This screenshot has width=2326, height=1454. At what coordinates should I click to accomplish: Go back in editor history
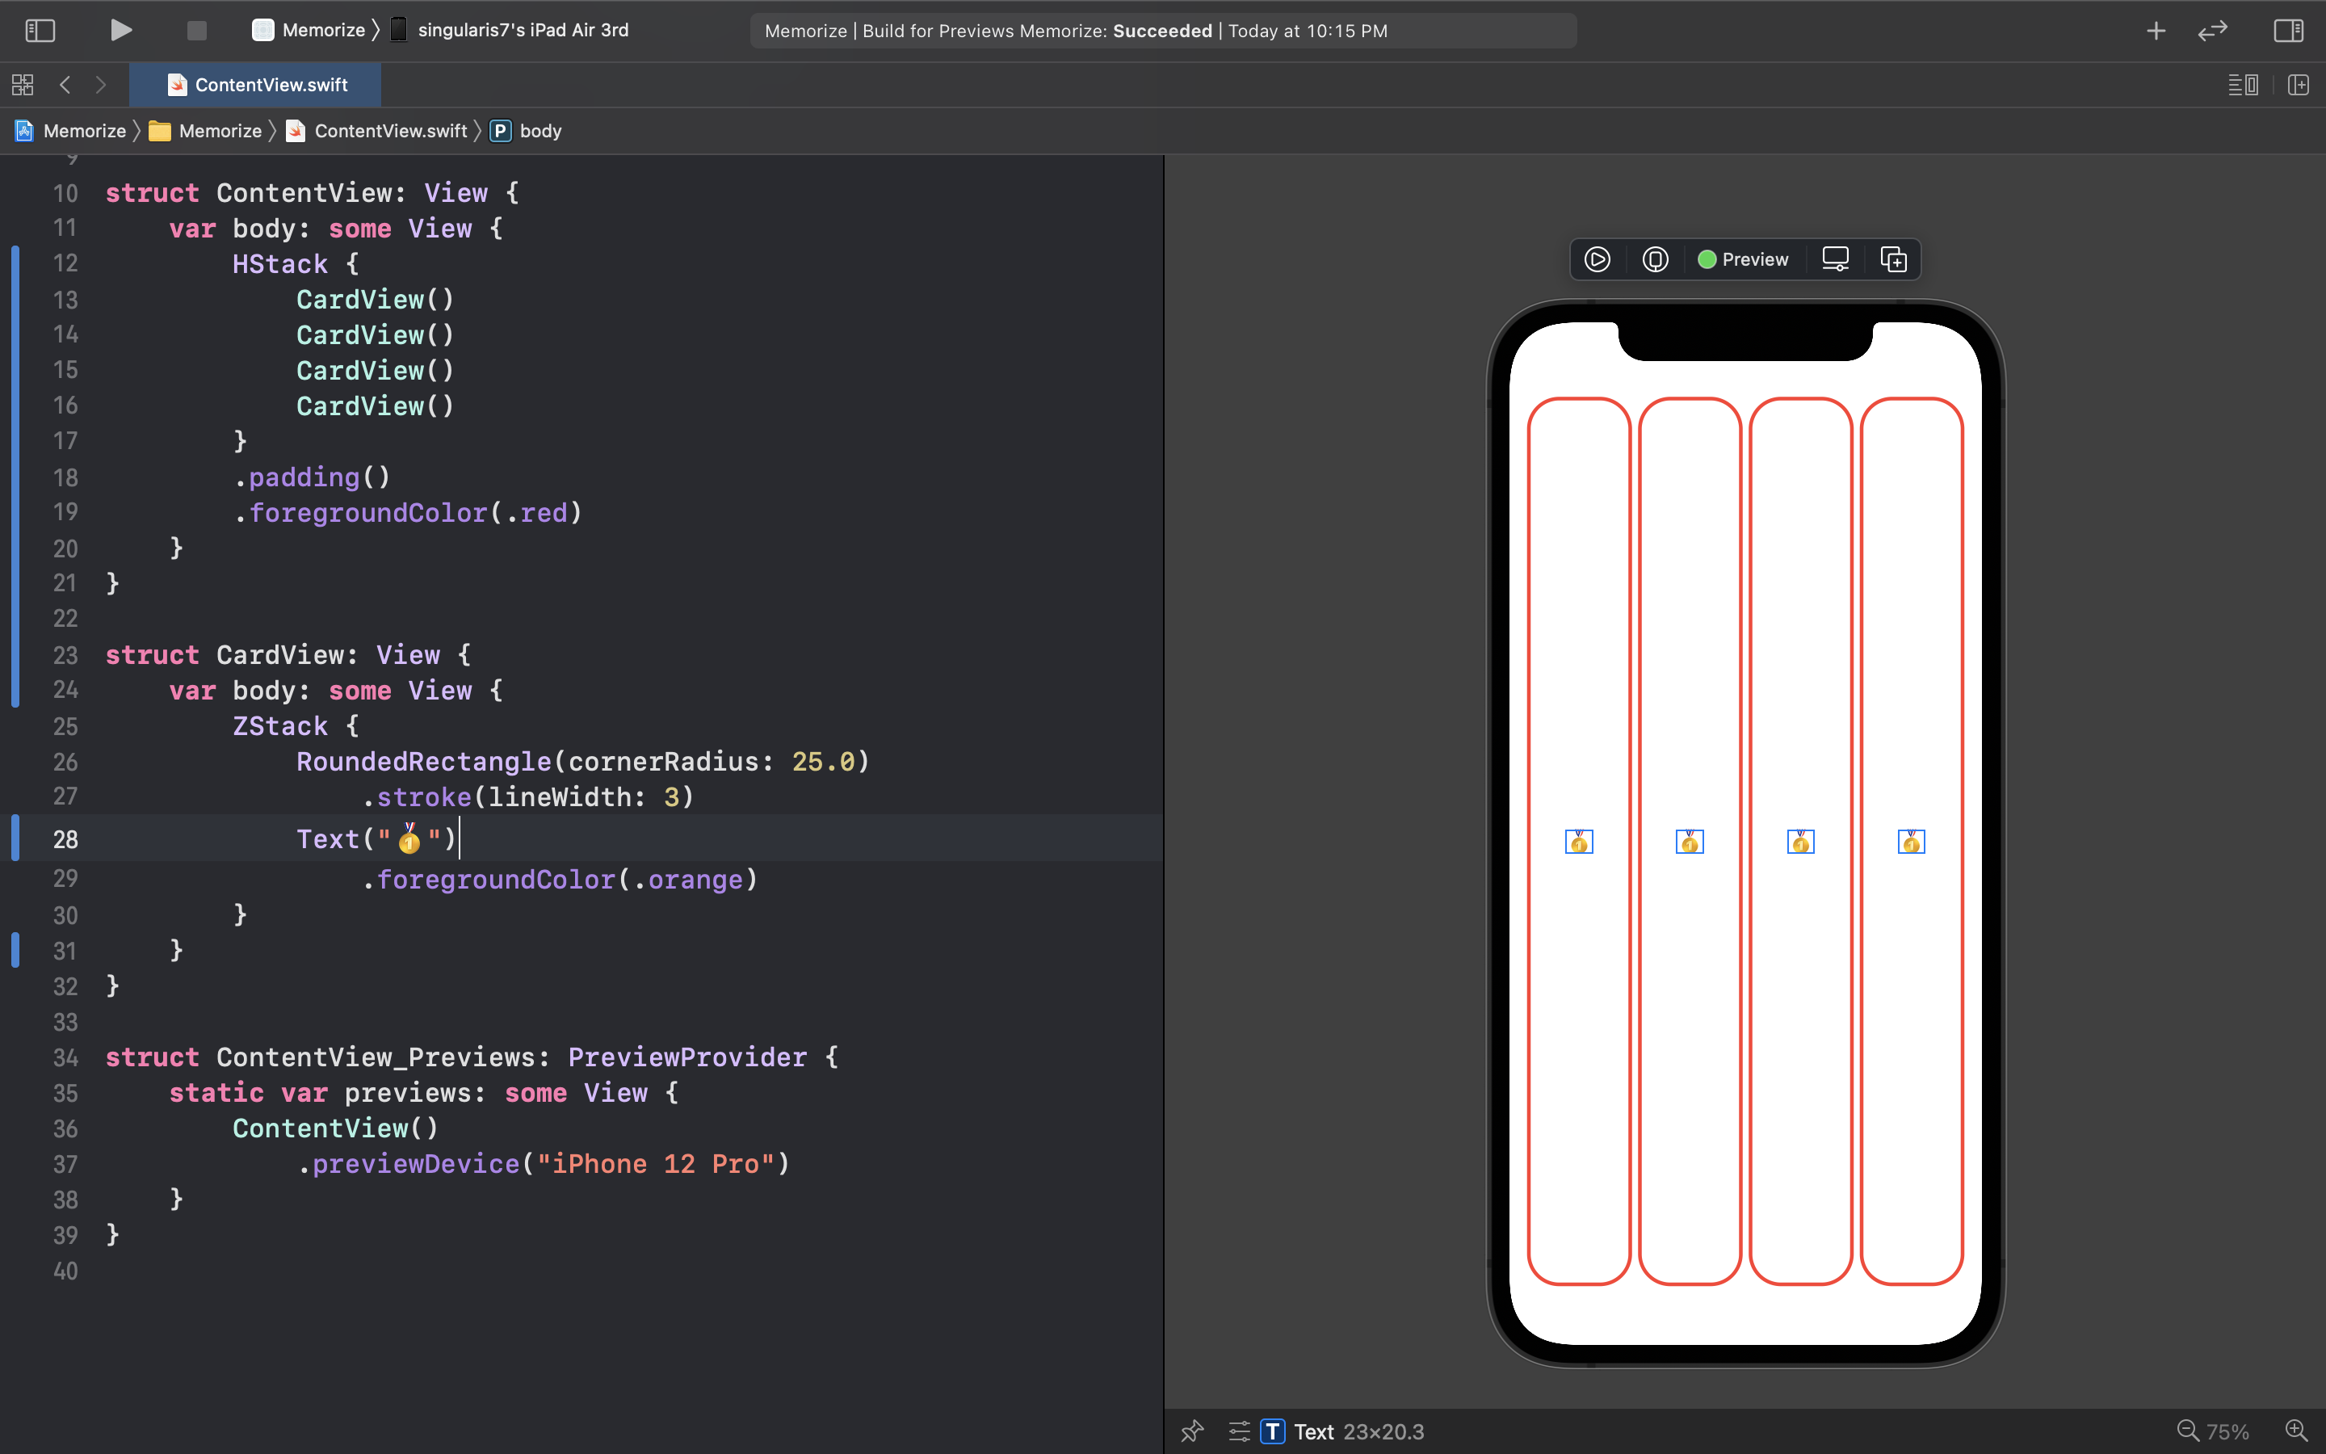65,85
